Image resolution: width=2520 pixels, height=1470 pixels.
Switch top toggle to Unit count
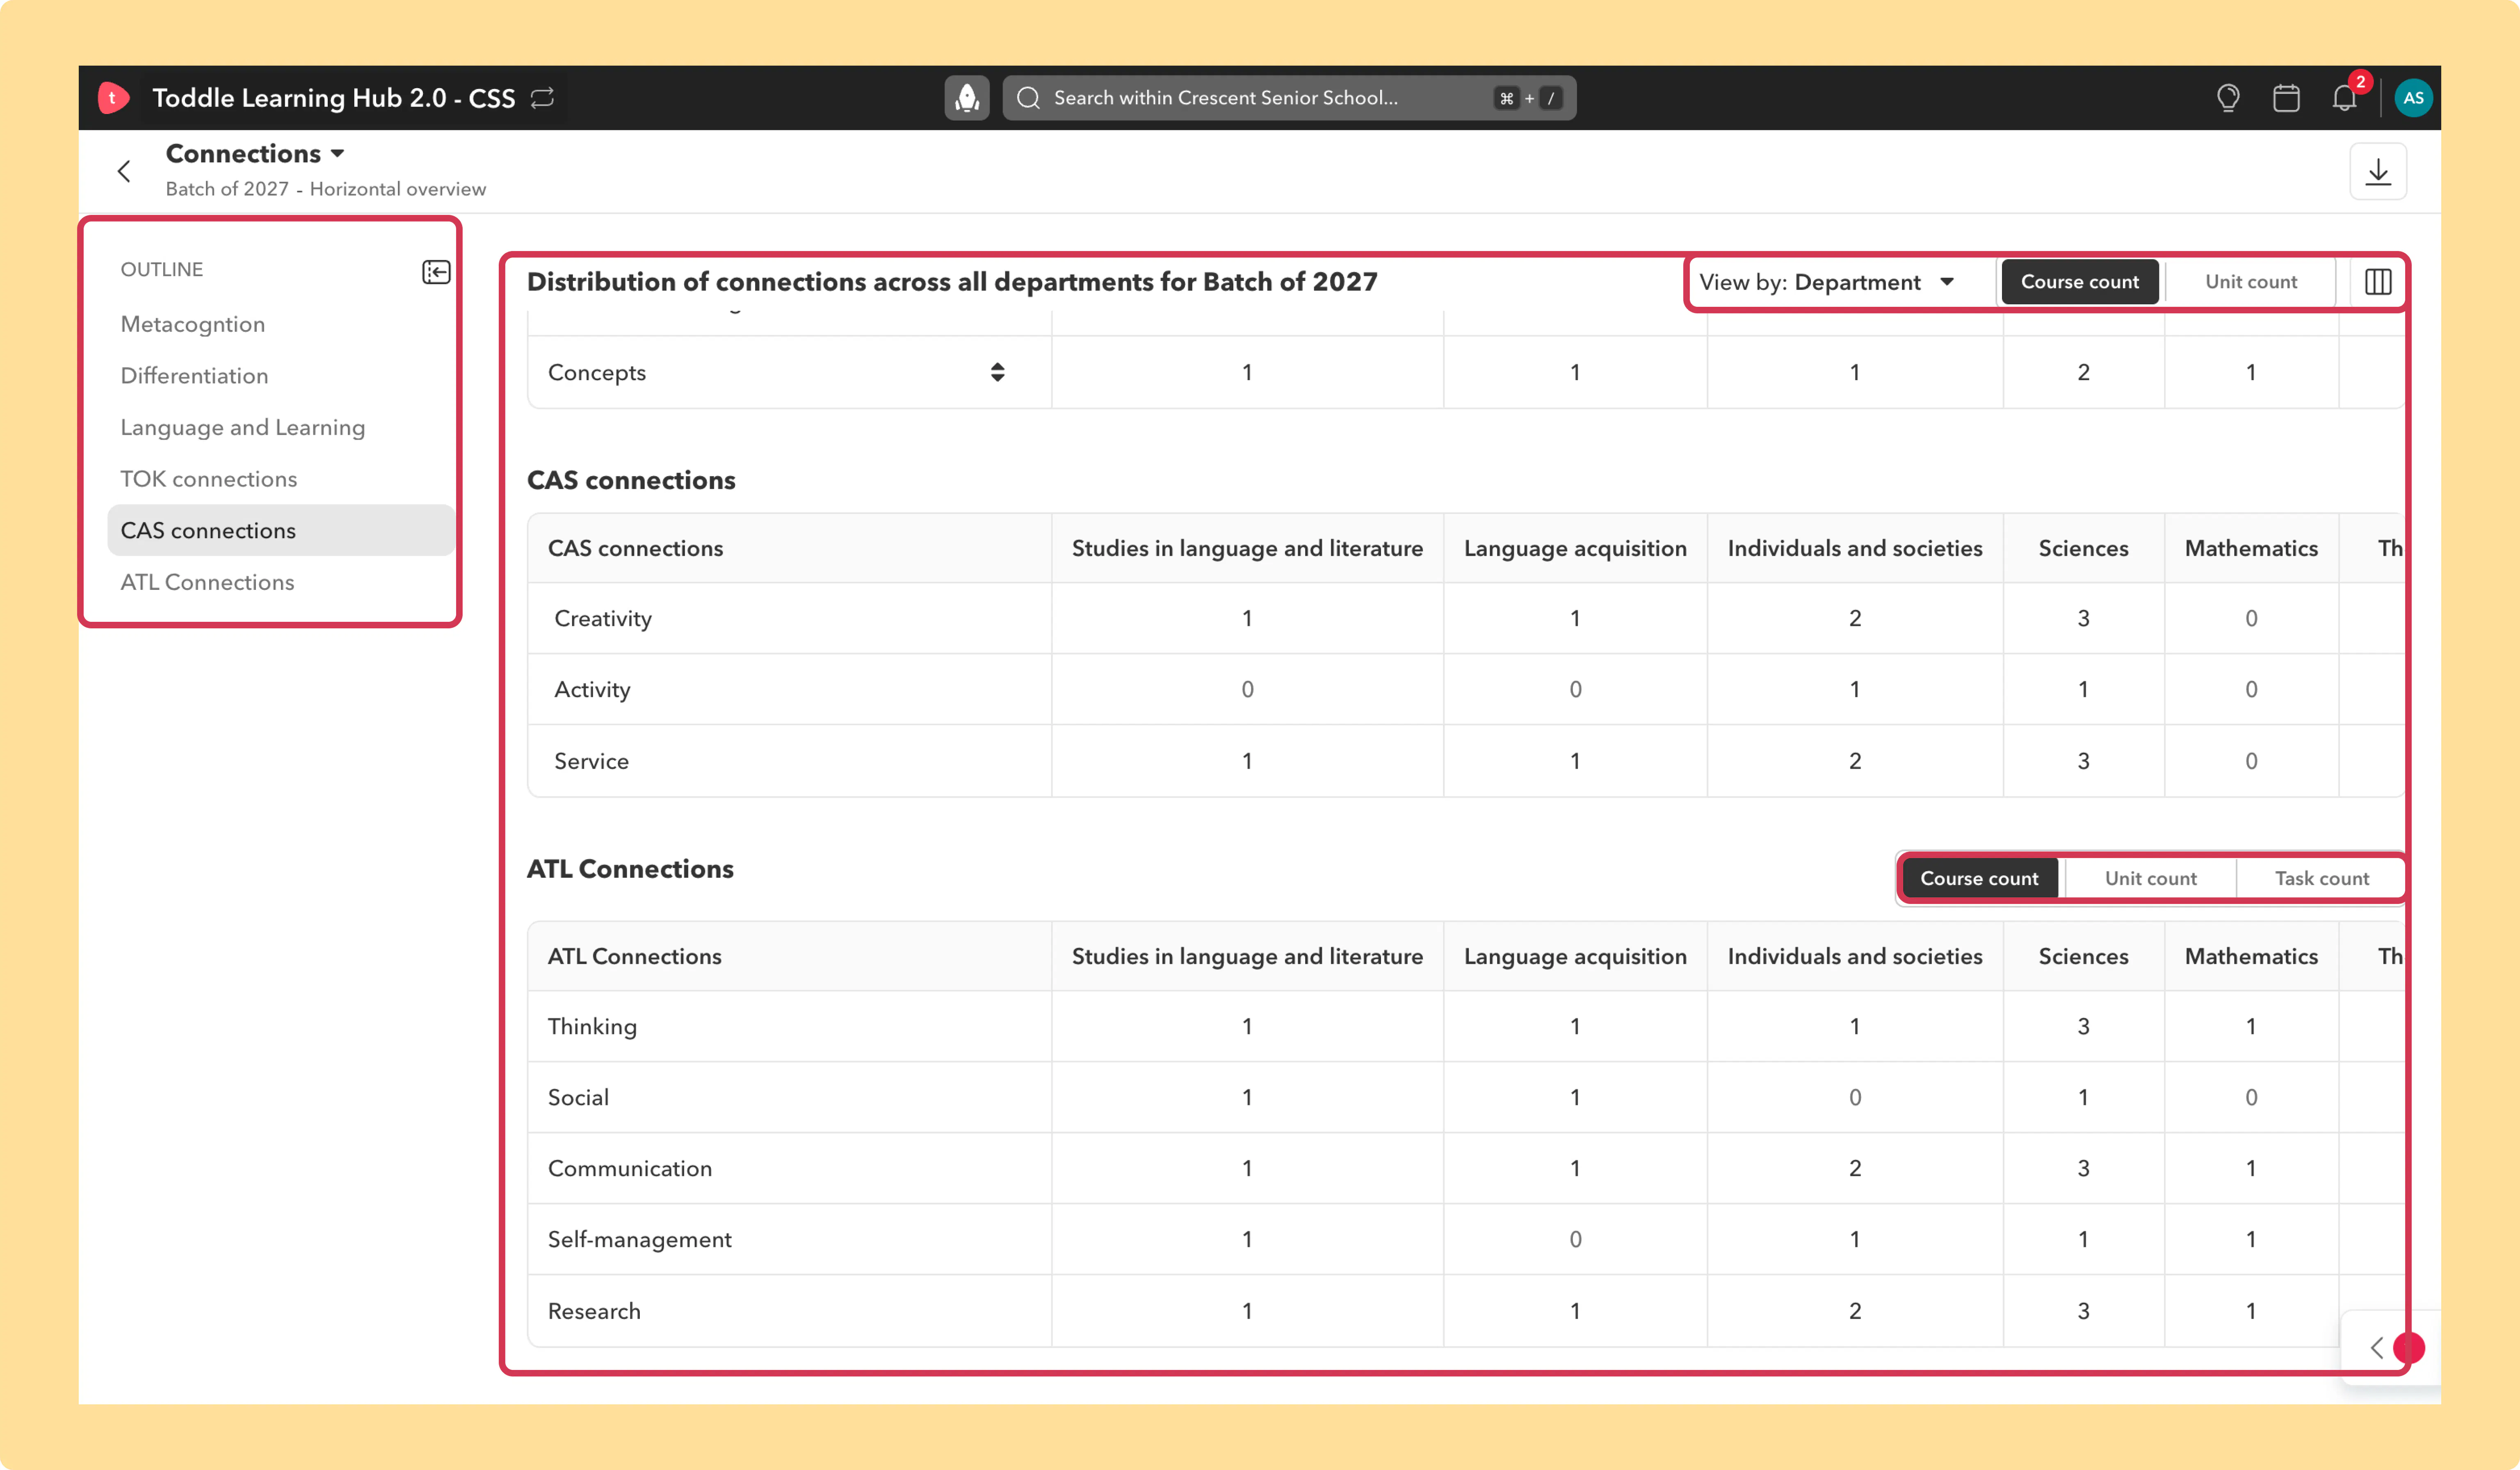pyautogui.click(x=2250, y=282)
